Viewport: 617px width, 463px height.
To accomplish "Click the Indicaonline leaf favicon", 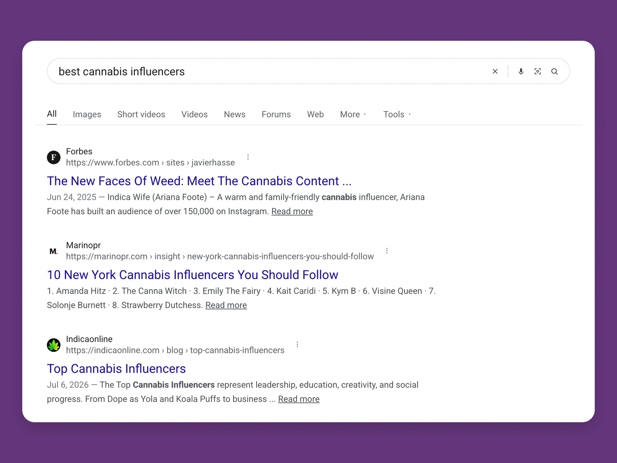I will (x=54, y=345).
